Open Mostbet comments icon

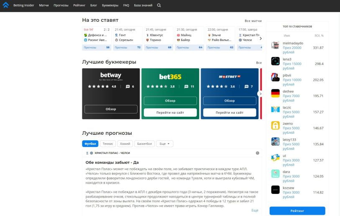[x=246, y=86]
